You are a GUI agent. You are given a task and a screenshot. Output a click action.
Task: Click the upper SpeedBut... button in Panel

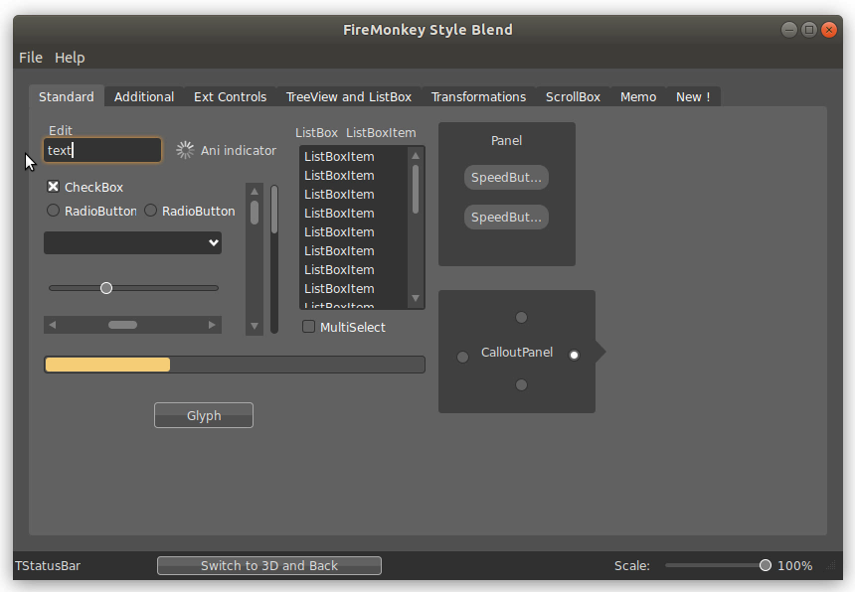506,178
